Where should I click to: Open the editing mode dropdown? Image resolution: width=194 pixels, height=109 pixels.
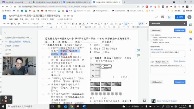tap(141, 24)
